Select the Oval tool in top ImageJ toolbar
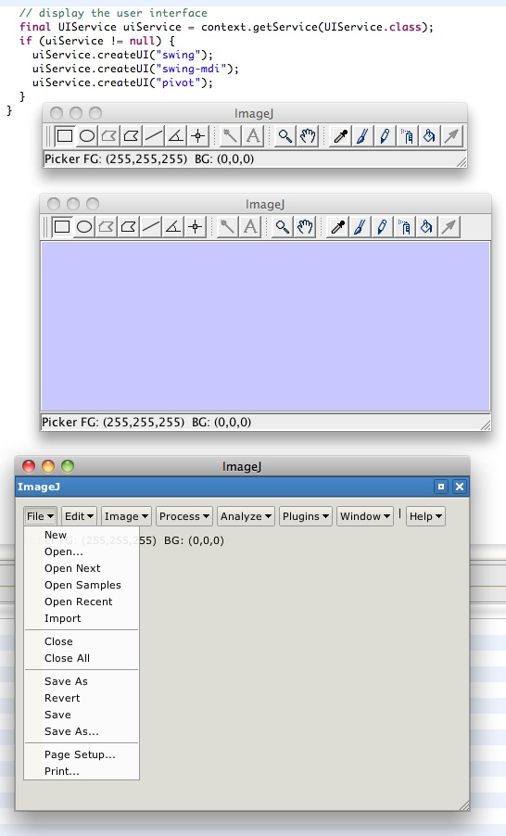 (x=87, y=136)
